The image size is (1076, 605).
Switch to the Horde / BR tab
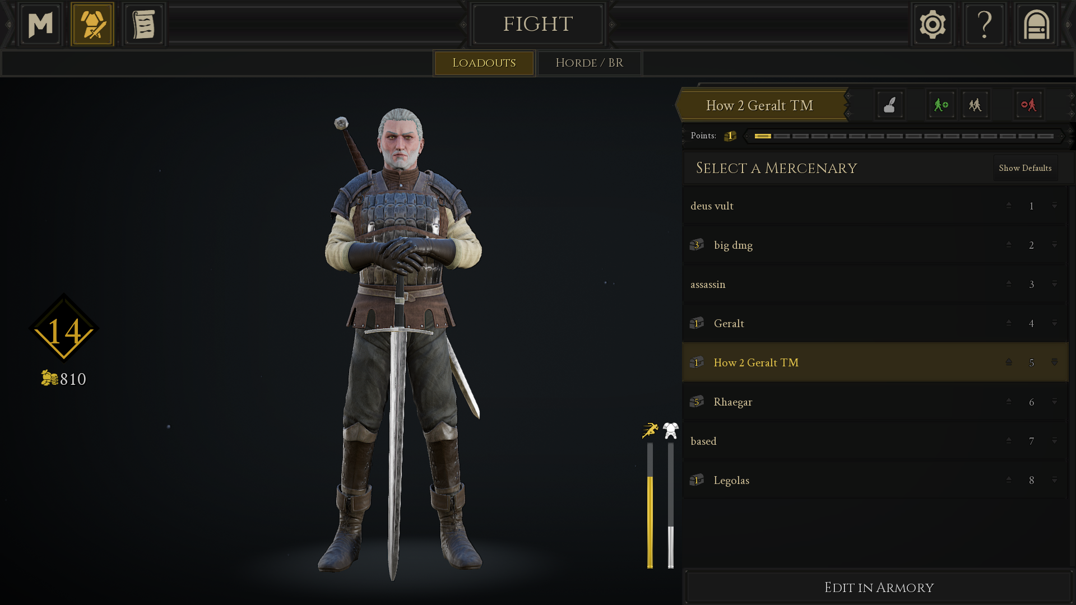coord(589,63)
